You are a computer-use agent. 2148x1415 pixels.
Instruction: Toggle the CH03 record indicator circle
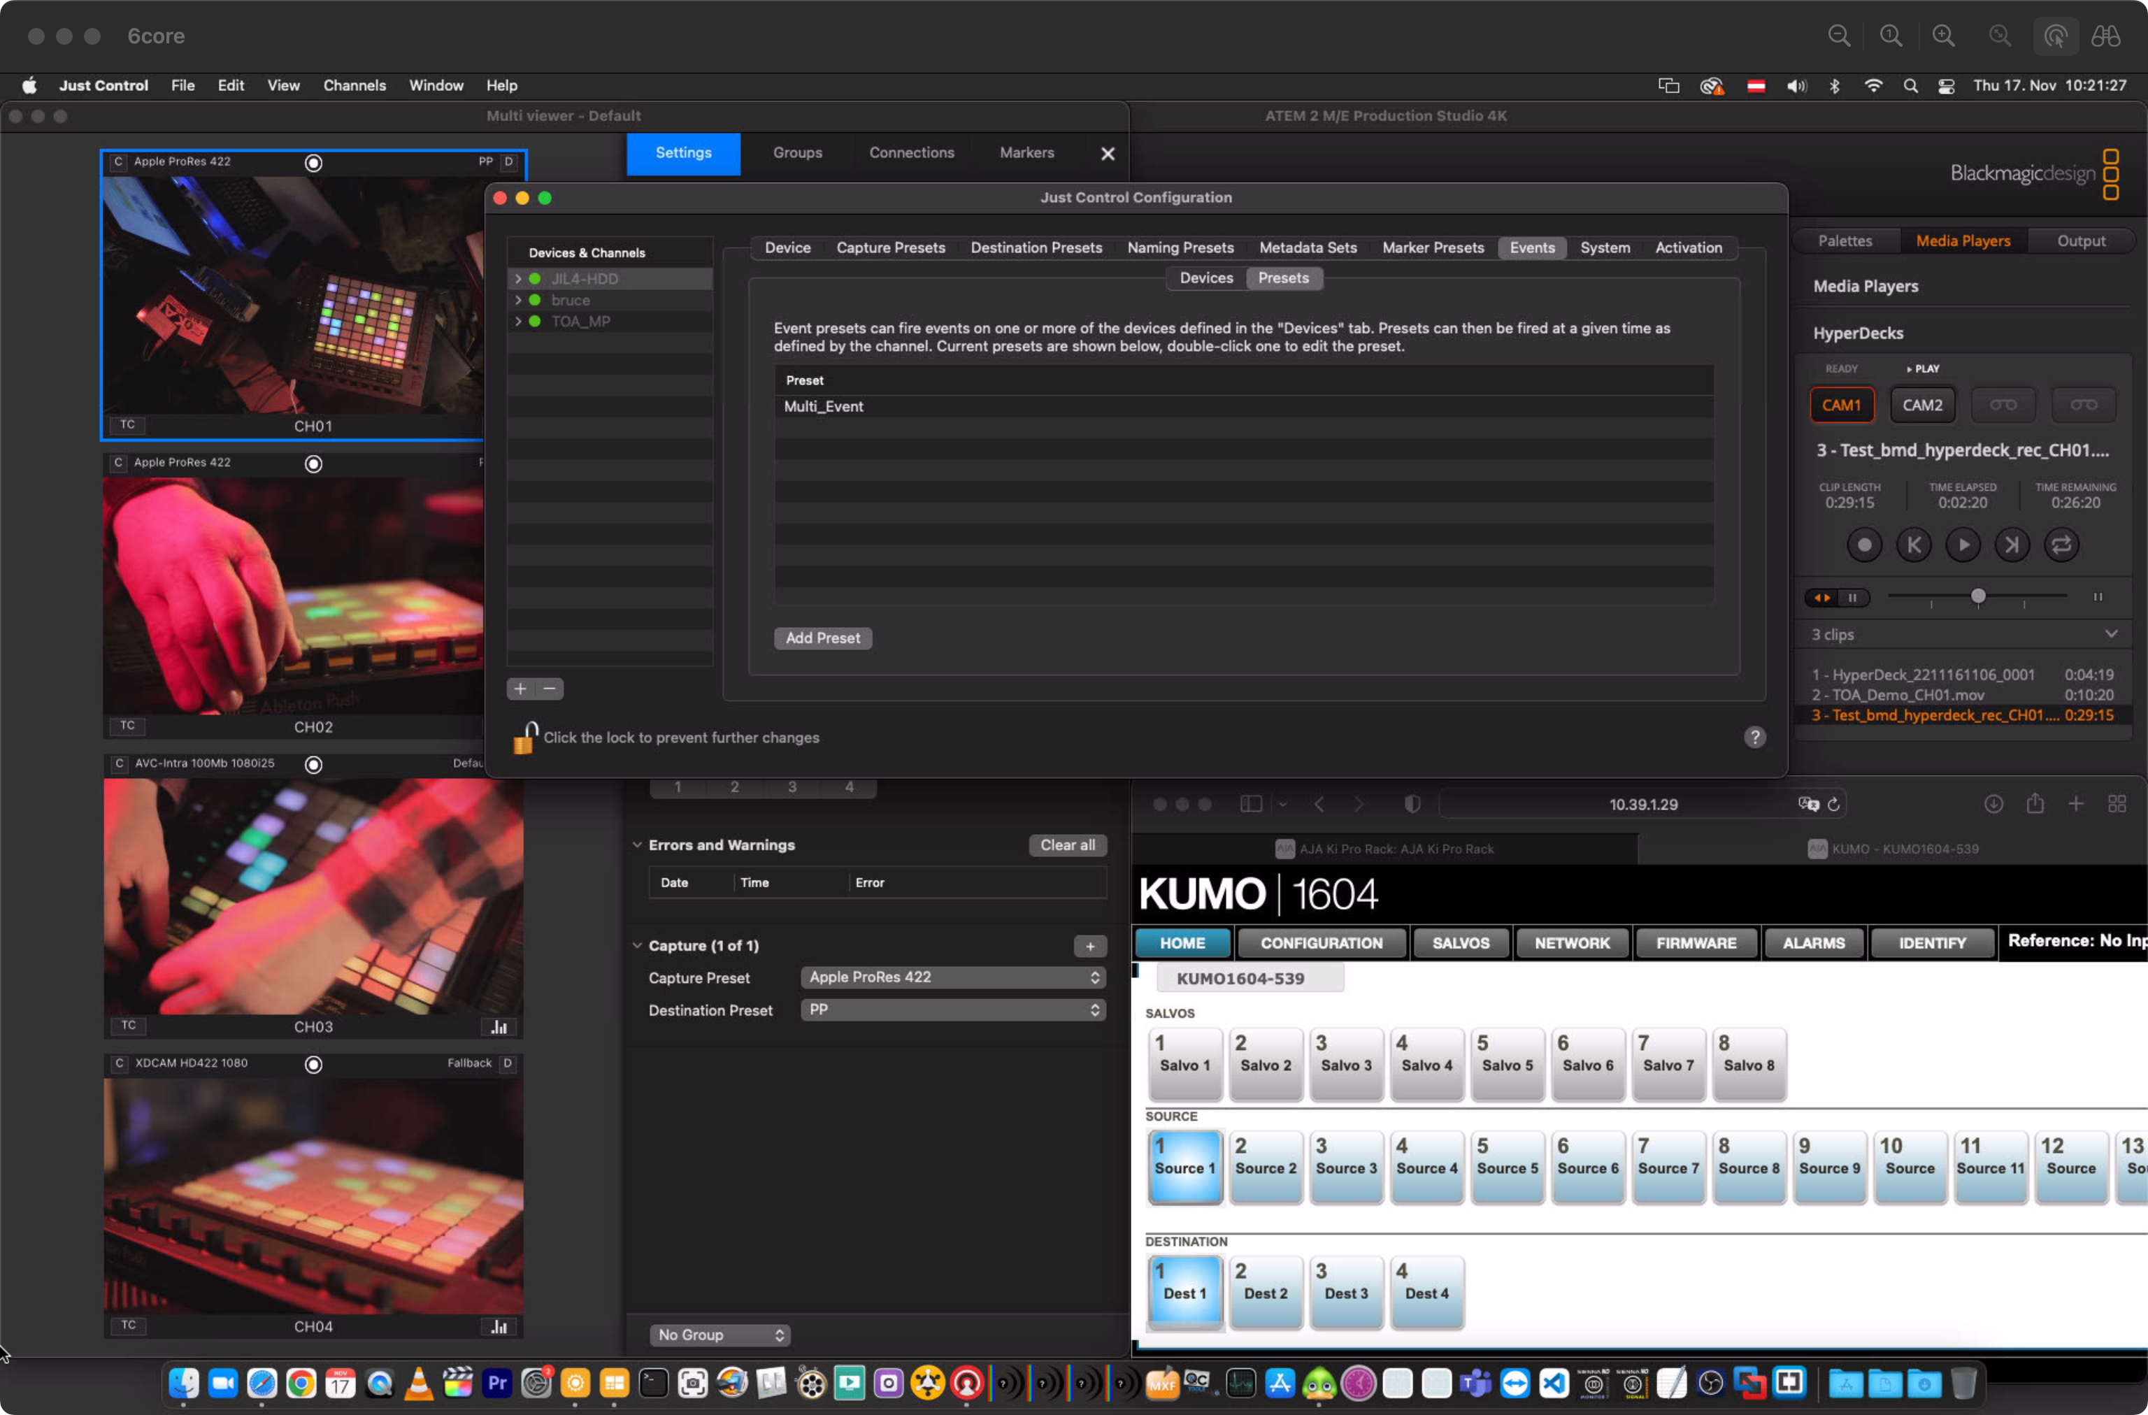pyautogui.click(x=313, y=764)
